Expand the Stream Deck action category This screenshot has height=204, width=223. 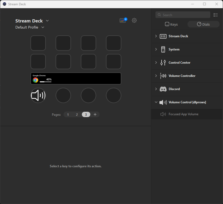tap(156, 36)
